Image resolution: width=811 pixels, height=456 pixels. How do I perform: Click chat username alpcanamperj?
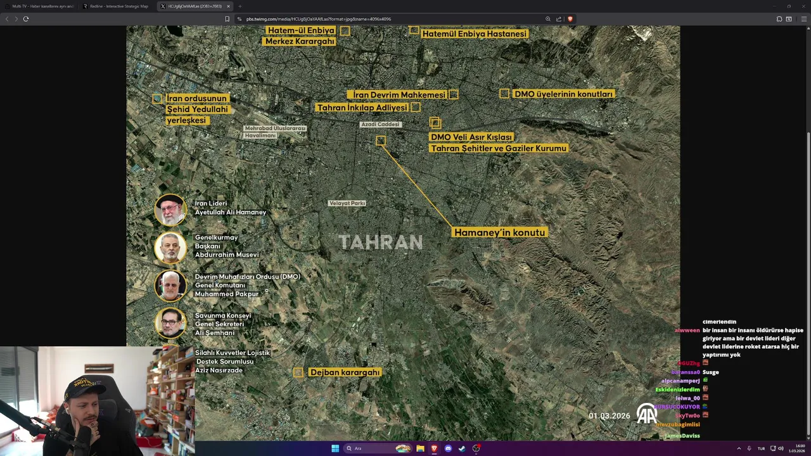680,381
